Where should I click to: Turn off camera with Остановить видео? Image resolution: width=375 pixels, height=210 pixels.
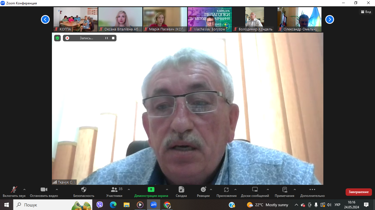44,189
